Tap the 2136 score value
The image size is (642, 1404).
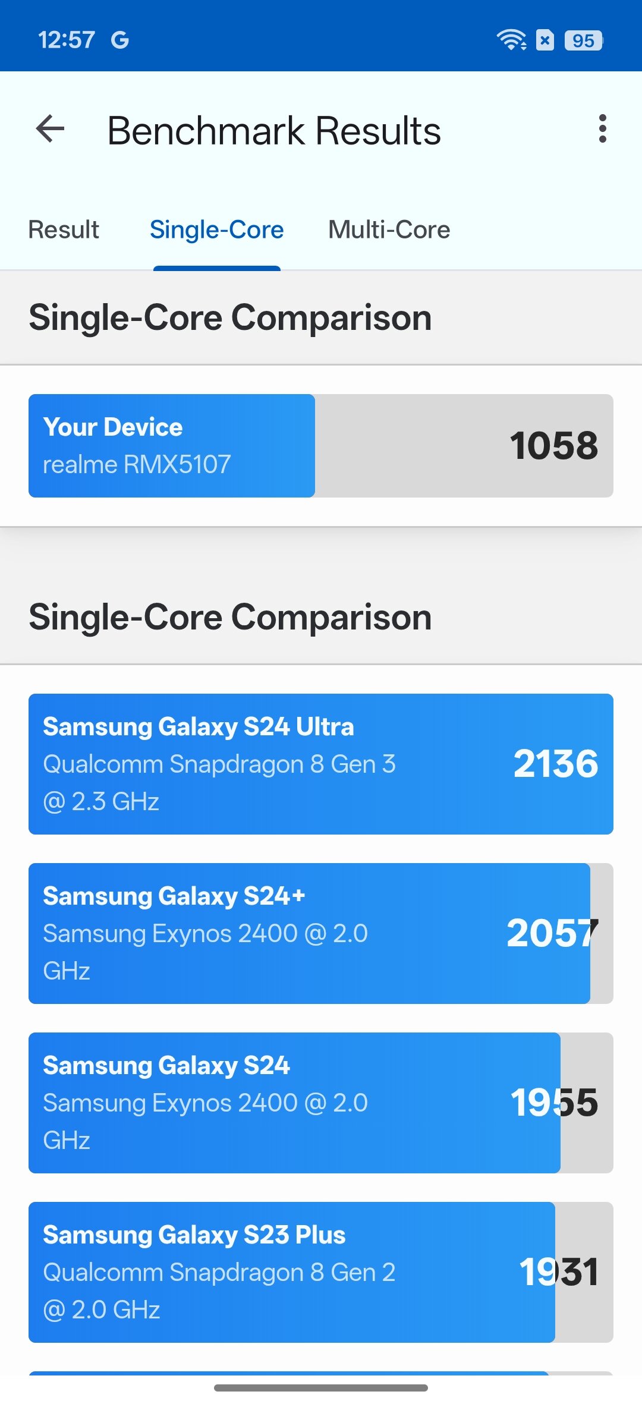[556, 764]
